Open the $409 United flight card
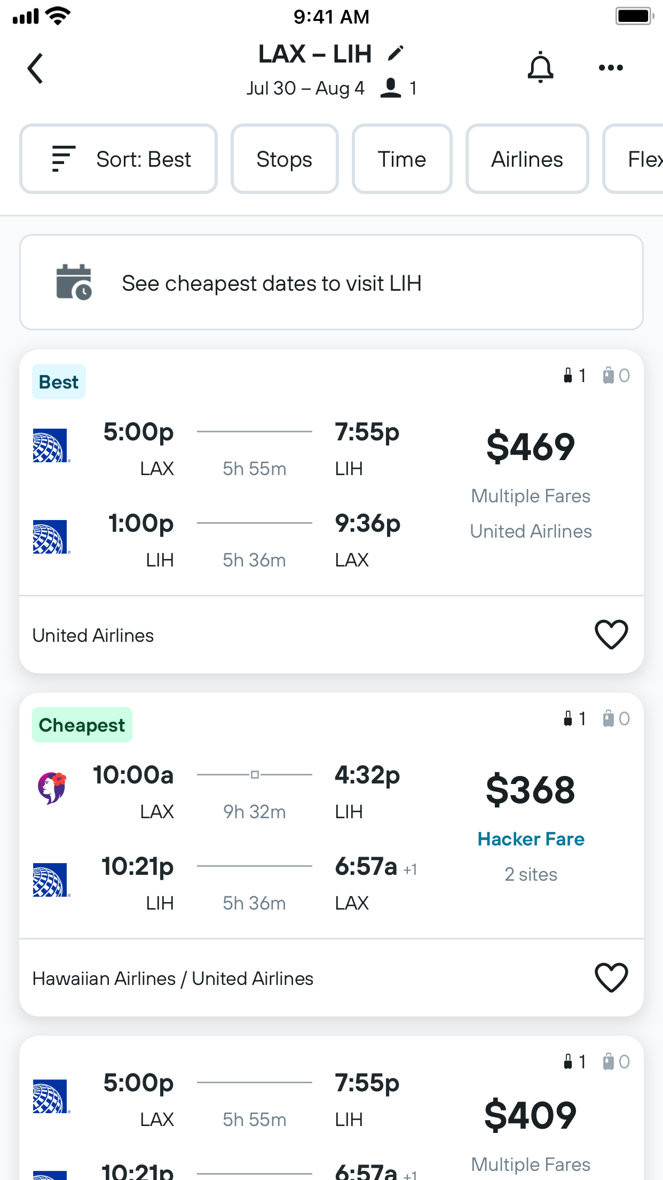 tap(331, 1112)
